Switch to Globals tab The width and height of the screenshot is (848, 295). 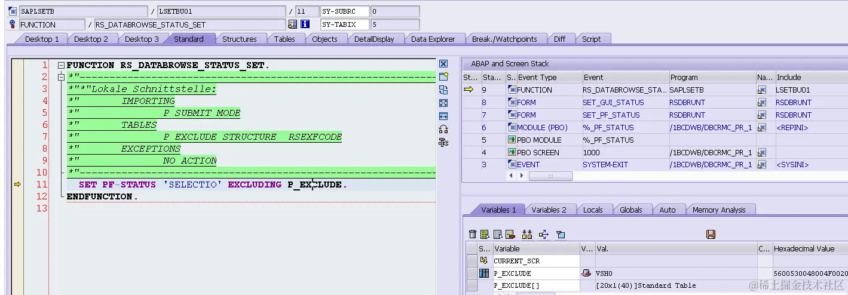630,210
